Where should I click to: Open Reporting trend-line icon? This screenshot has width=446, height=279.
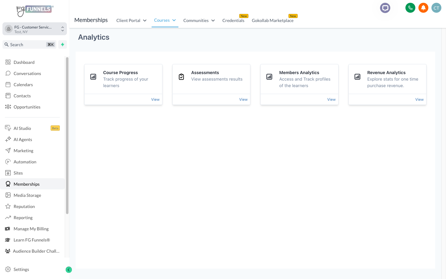tap(8, 218)
